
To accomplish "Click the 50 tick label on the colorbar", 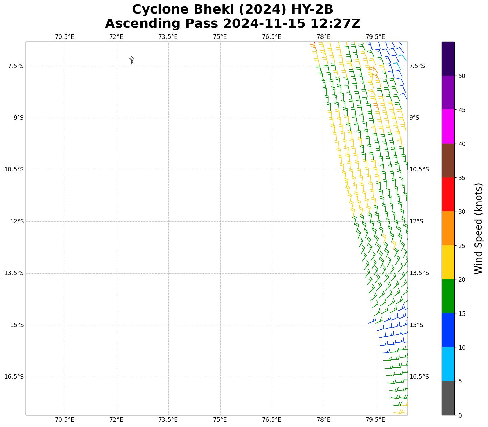I will pyautogui.click(x=461, y=76).
